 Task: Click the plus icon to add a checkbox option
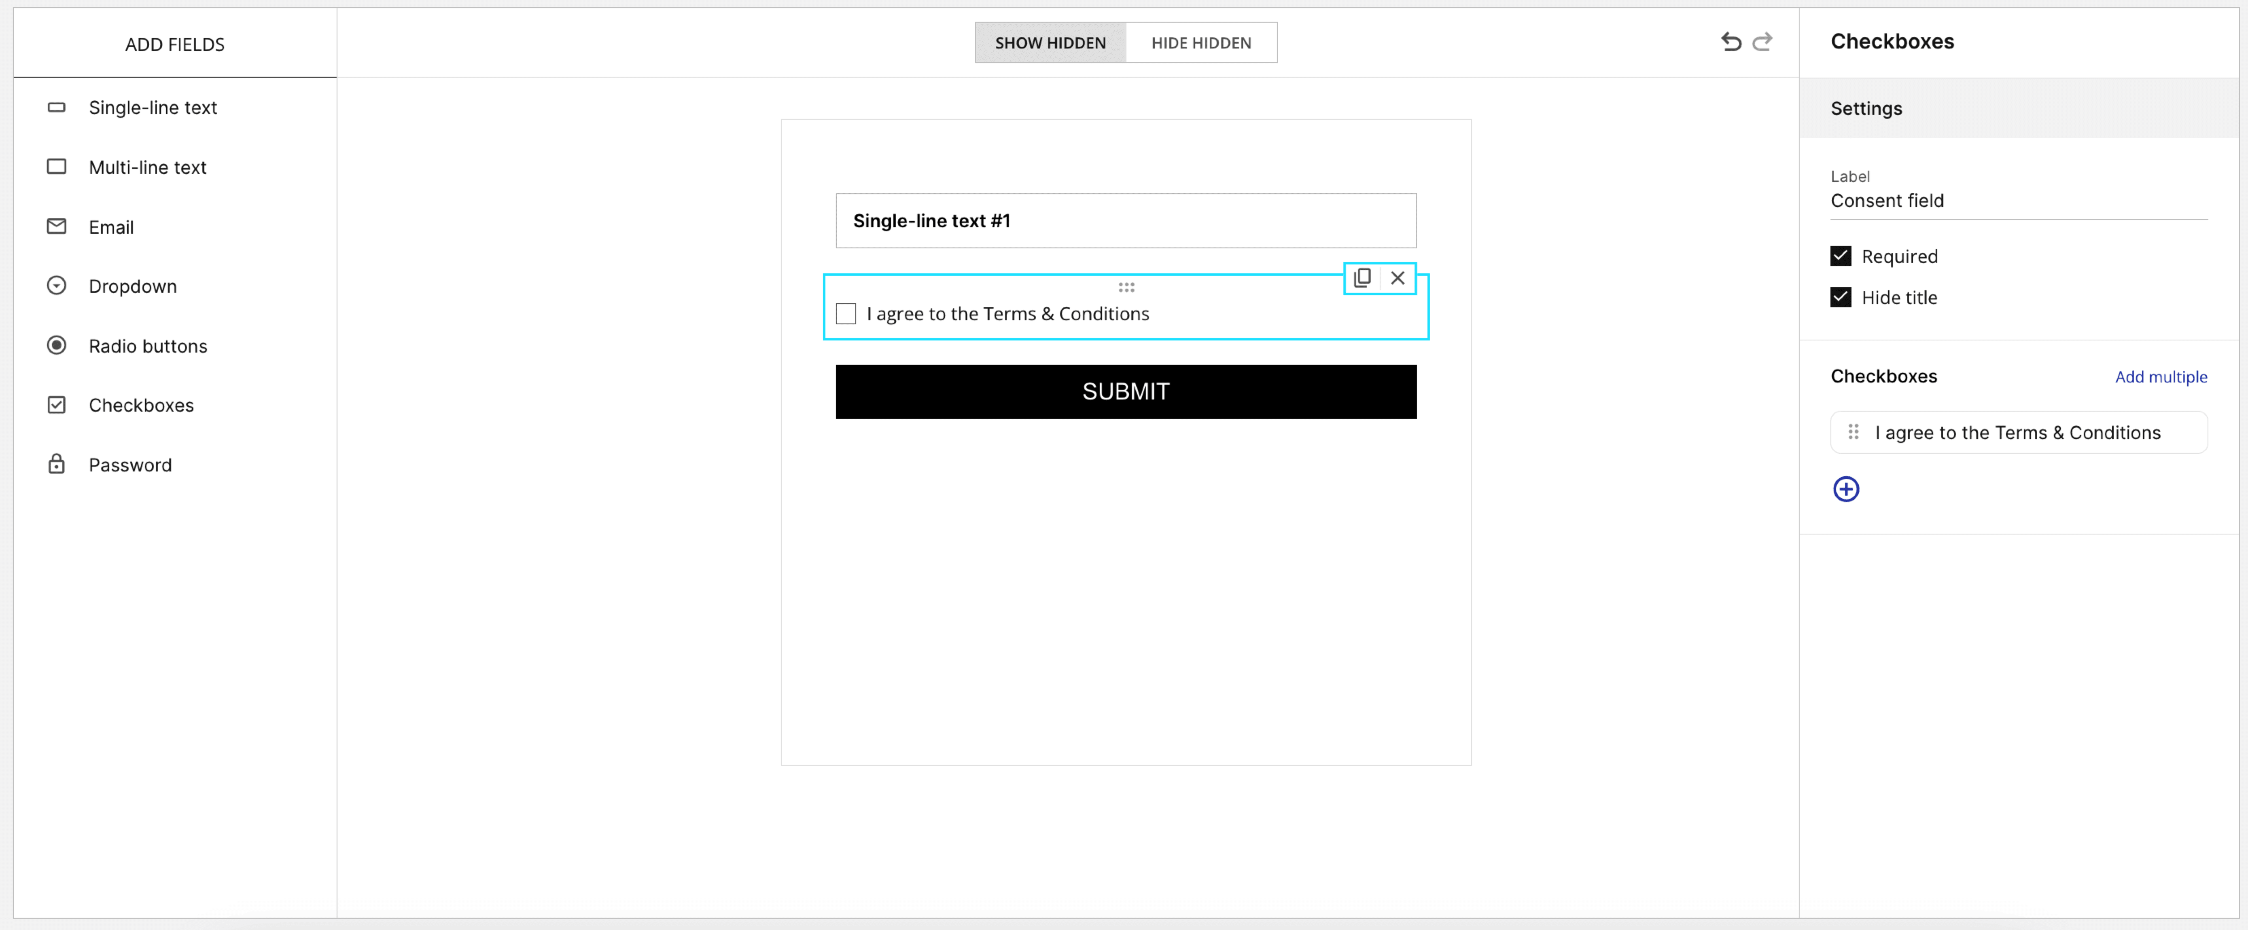[1846, 488]
